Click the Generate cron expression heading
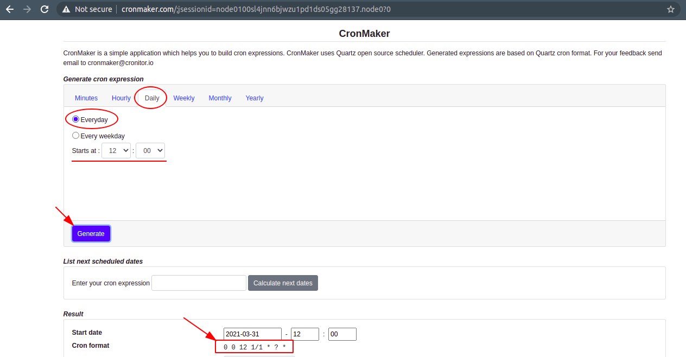686x357 pixels. tap(104, 79)
